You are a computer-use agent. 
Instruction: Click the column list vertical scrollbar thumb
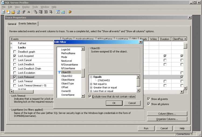pos(83,73)
